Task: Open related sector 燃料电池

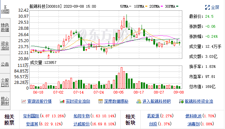Action: (193, 116)
